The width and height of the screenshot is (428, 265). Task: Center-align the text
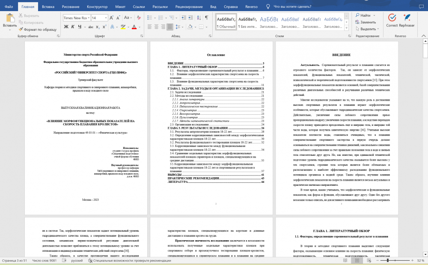click(156, 27)
